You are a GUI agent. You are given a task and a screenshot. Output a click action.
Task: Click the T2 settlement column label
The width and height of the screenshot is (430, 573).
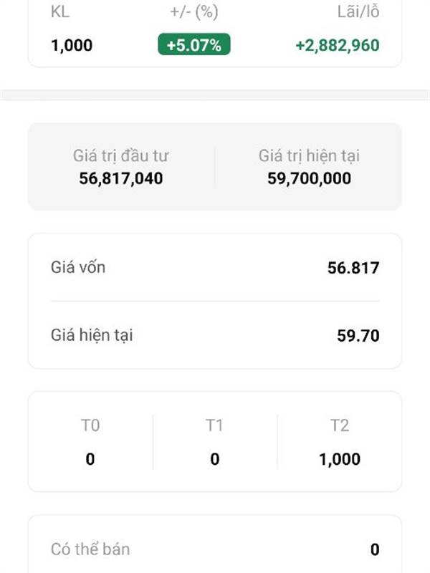pos(340,426)
